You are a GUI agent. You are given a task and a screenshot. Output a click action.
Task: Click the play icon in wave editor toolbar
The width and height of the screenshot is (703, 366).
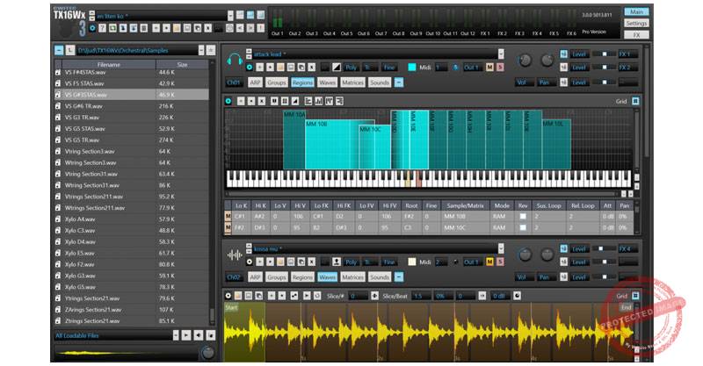307,296
